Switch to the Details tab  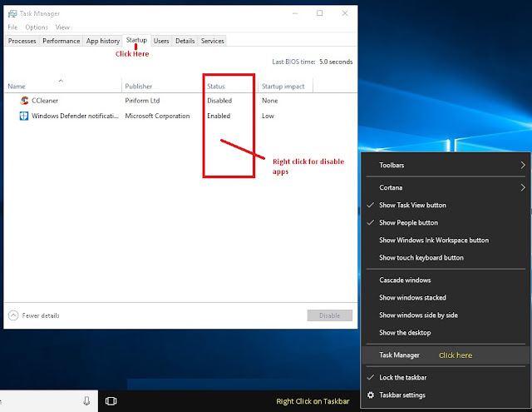(185, 41)
